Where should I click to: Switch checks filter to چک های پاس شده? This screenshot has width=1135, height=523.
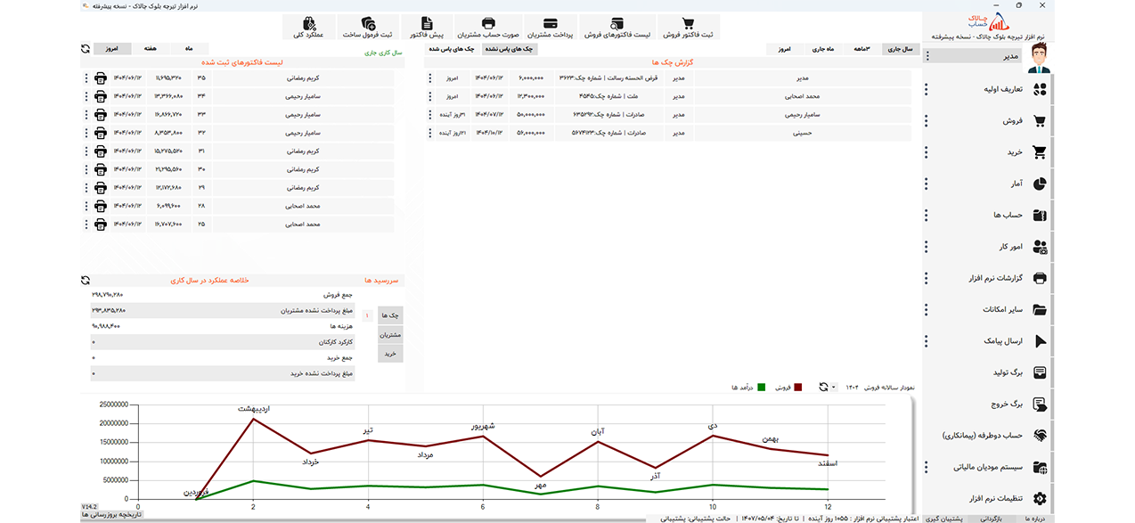[x=453, y=49]
